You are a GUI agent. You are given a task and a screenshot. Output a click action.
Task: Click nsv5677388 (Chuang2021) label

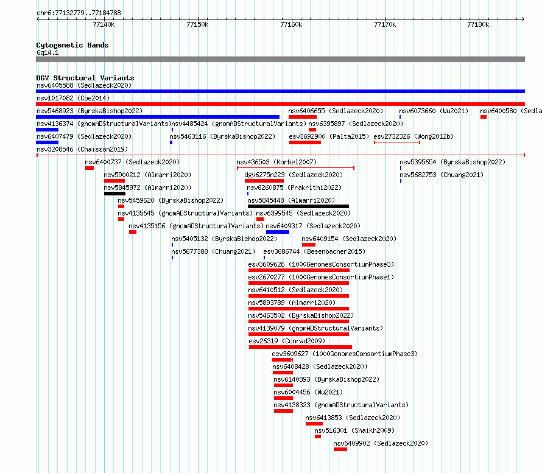click(x=213, y=251)
